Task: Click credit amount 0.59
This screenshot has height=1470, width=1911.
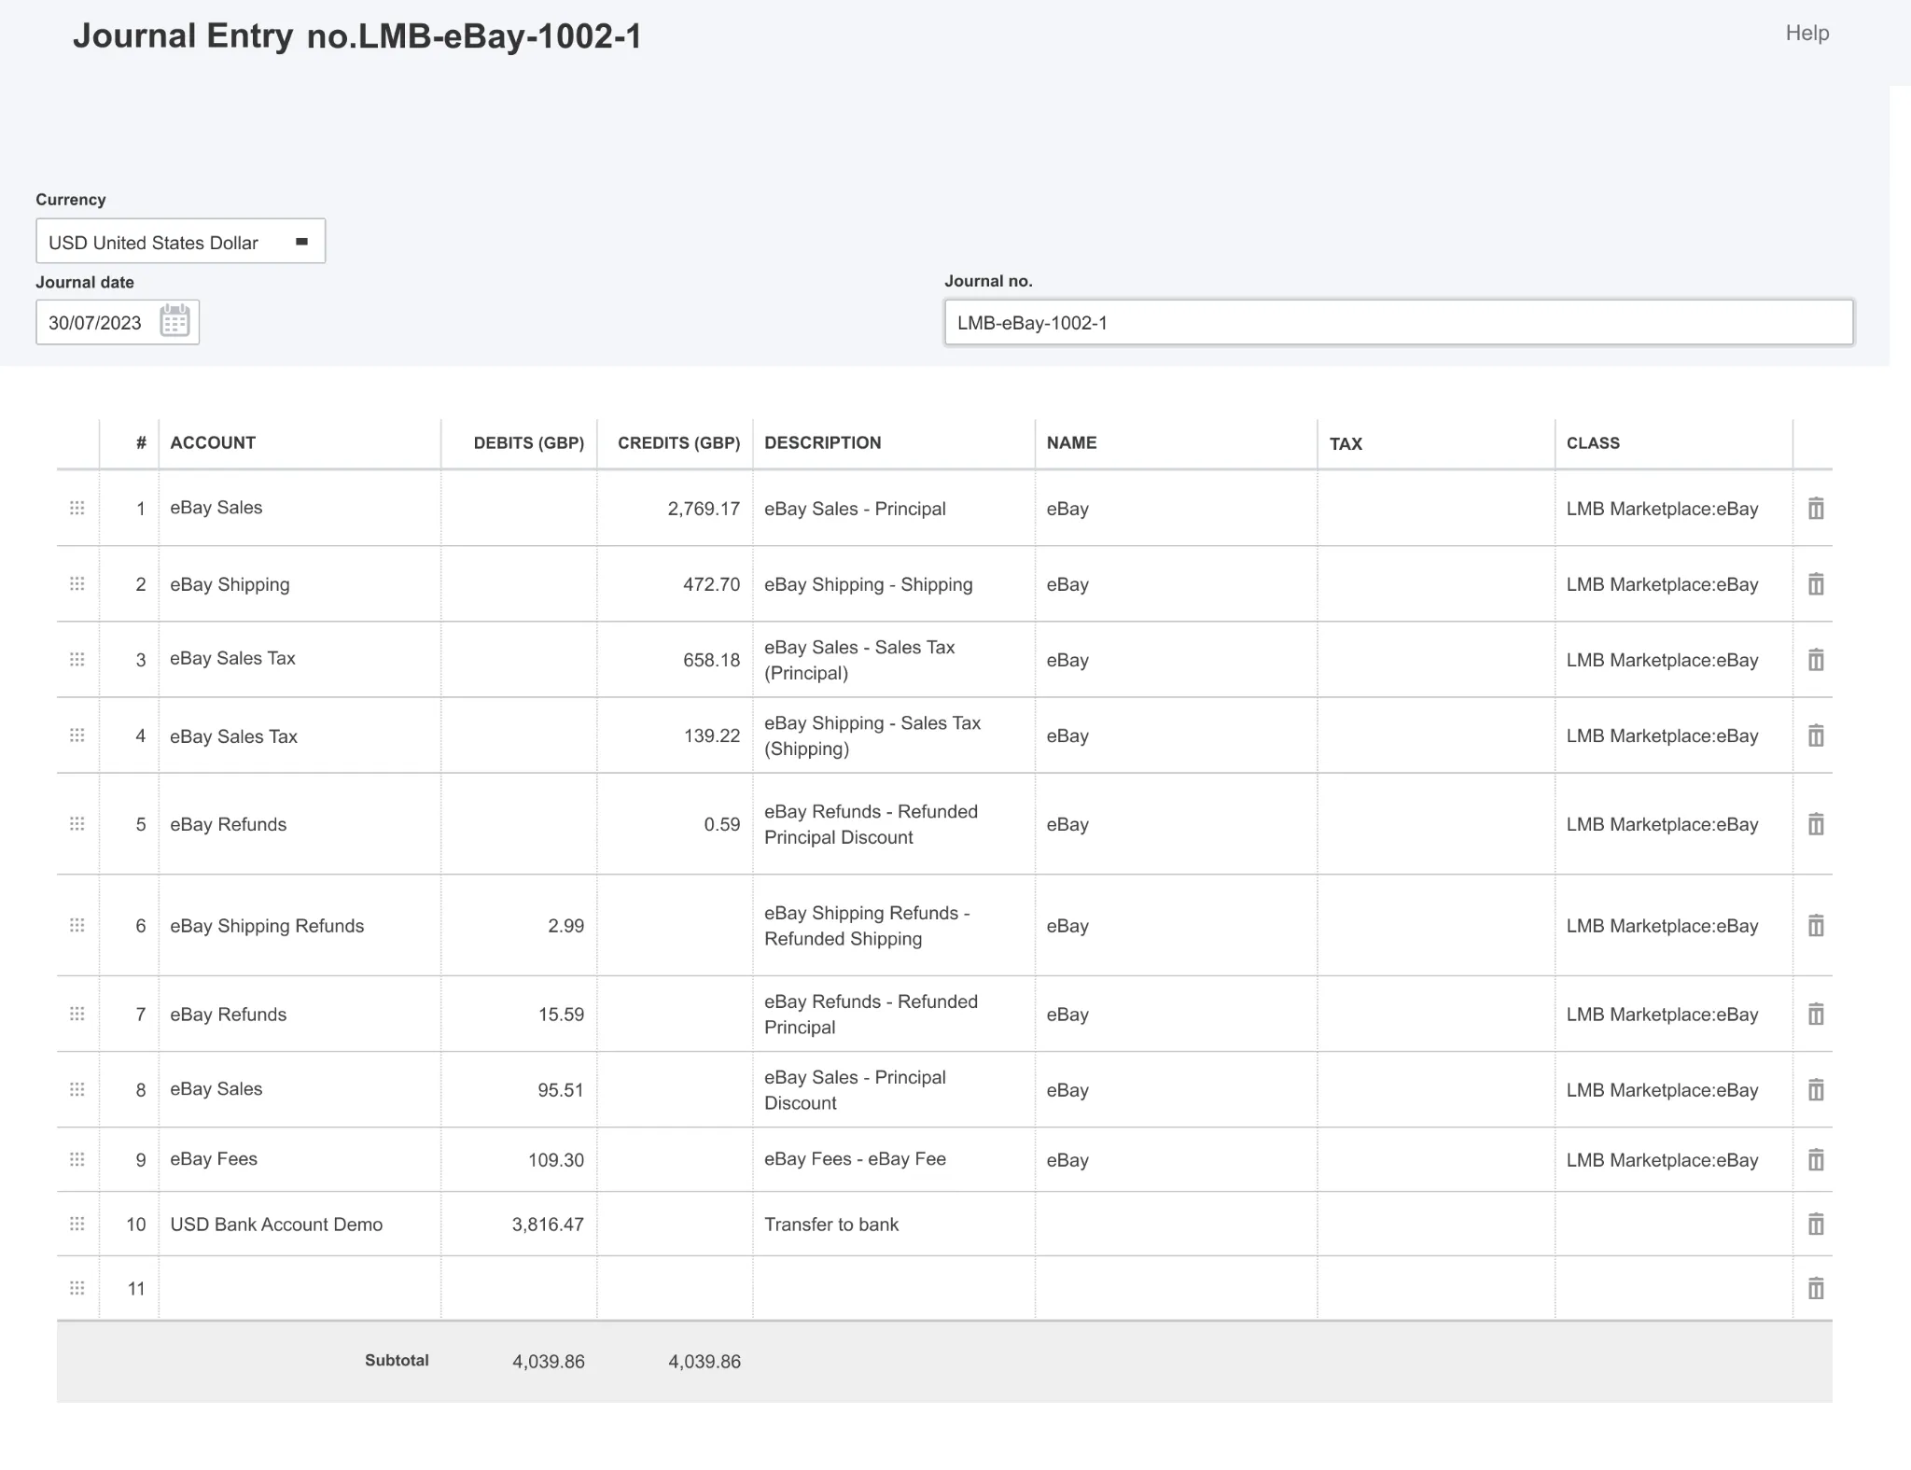Action: (721, 824)
